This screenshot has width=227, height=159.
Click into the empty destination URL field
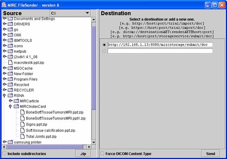click(x=160, y=51)
